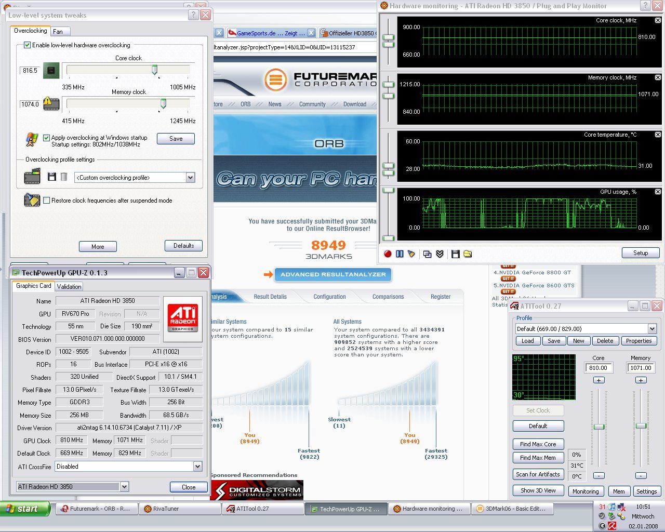Click the Defaults button in RivaTuner
The height and width of the screenshot is (532, 665).
tap(183, 246)
